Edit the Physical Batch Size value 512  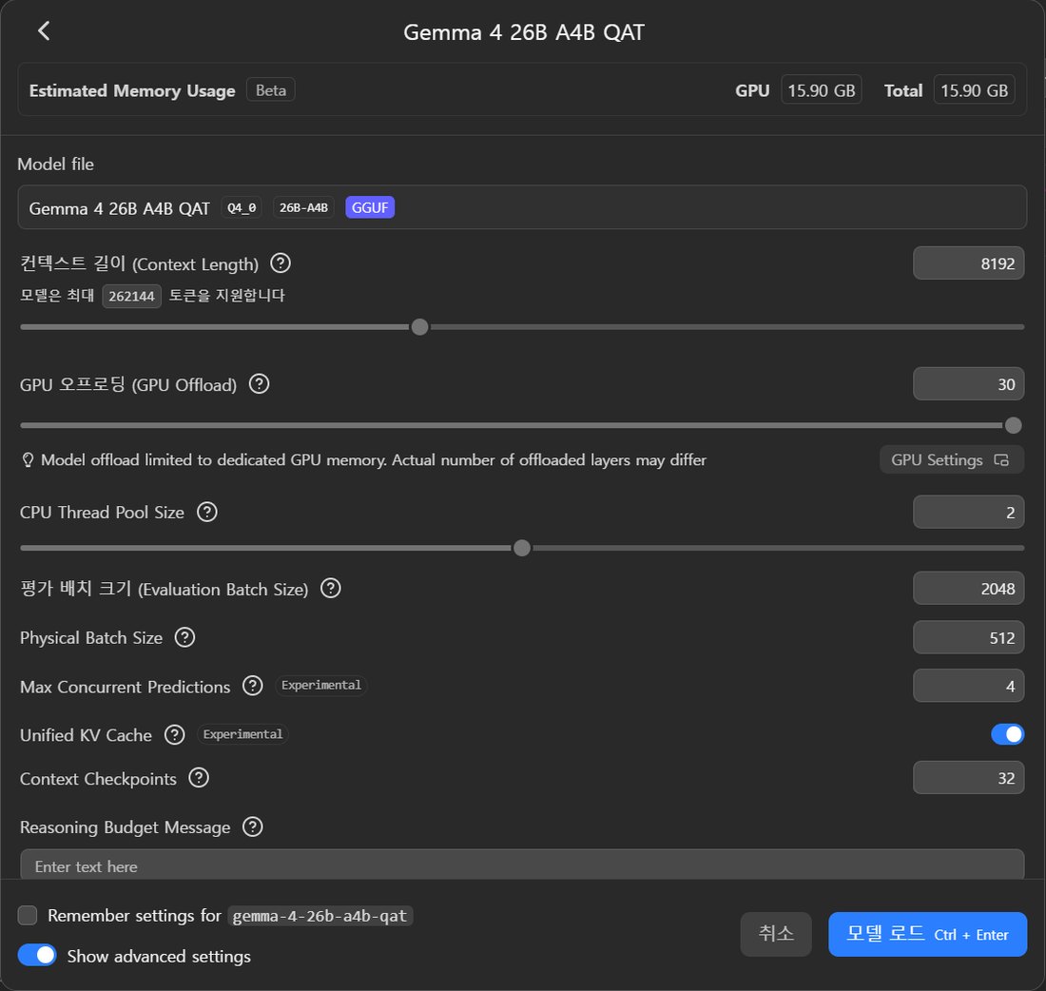pyautogui.click(x=968, y=637)
